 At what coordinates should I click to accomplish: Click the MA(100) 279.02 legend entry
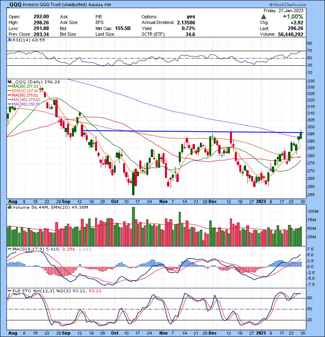point(26,100)
